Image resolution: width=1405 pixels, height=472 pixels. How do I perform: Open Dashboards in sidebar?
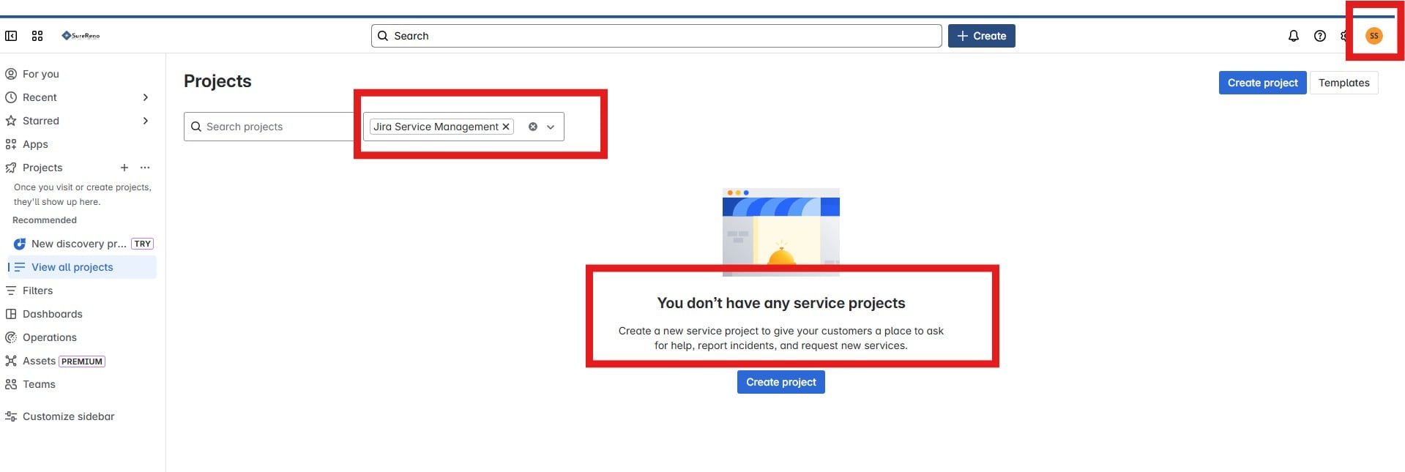[53, 314]
